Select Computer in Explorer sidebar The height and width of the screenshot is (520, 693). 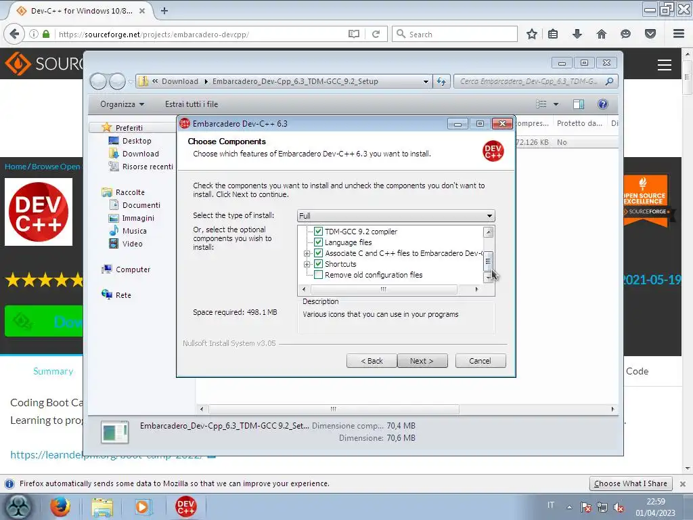click(x=133, y=269)
